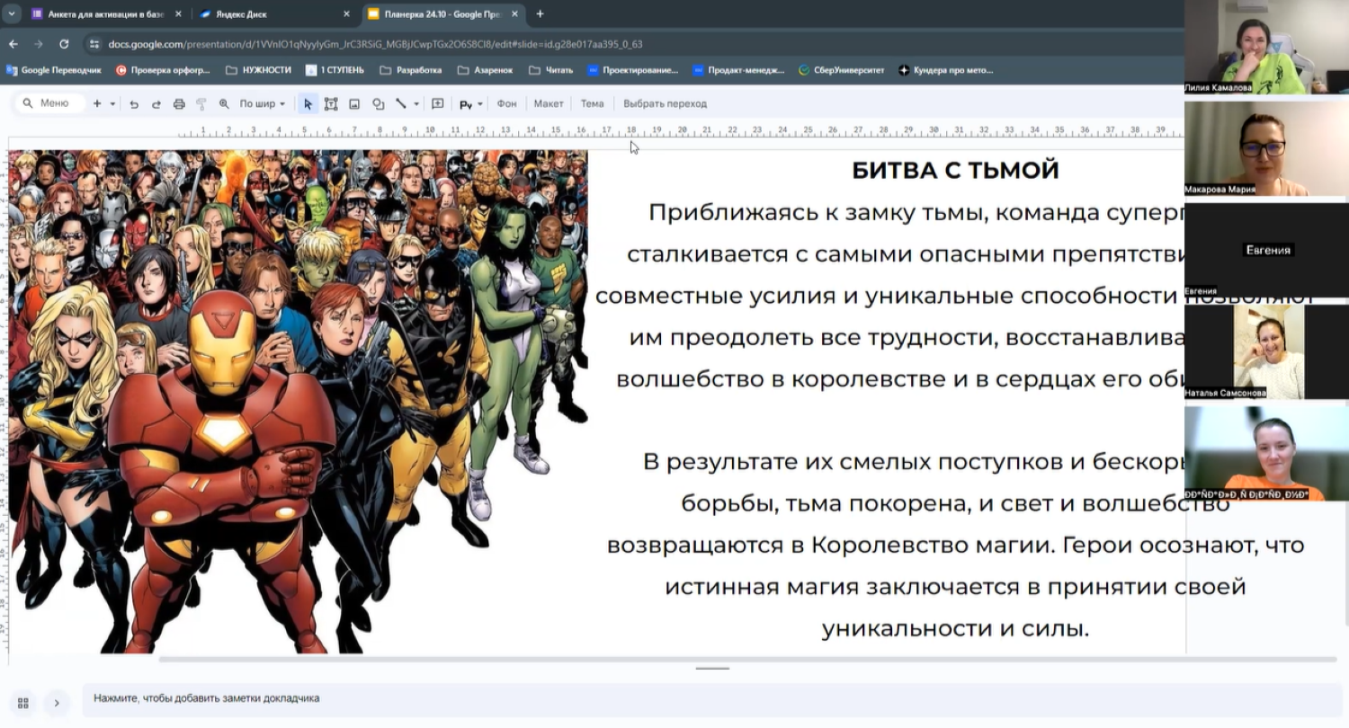Click the grid view icon bottom left
This screenshot has height=728, width=1349.
pyautogui.click(x=22, y=703)
